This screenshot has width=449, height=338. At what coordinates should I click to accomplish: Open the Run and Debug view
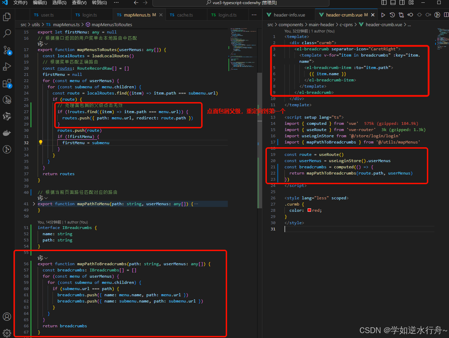point(7,67)
